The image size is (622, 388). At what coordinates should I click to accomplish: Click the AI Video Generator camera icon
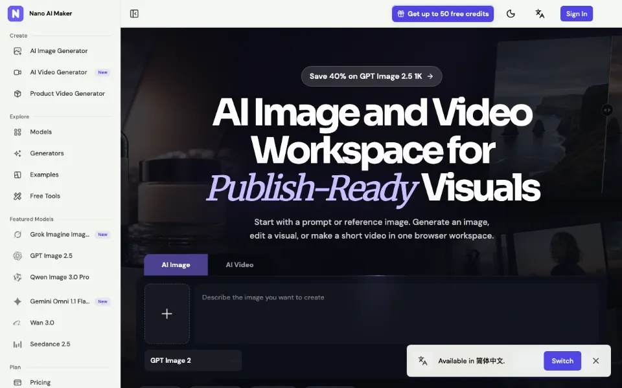coord(17,72)
